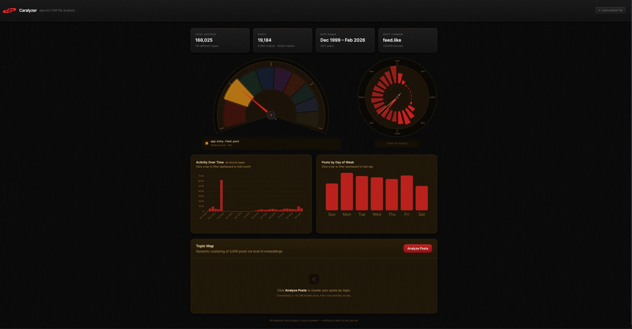Click the cluster icon in the Topic Map area

click(314, 279)
